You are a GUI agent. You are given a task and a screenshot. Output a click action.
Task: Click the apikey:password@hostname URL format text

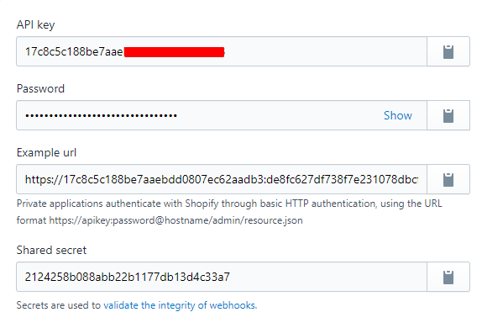click(176, 220)
